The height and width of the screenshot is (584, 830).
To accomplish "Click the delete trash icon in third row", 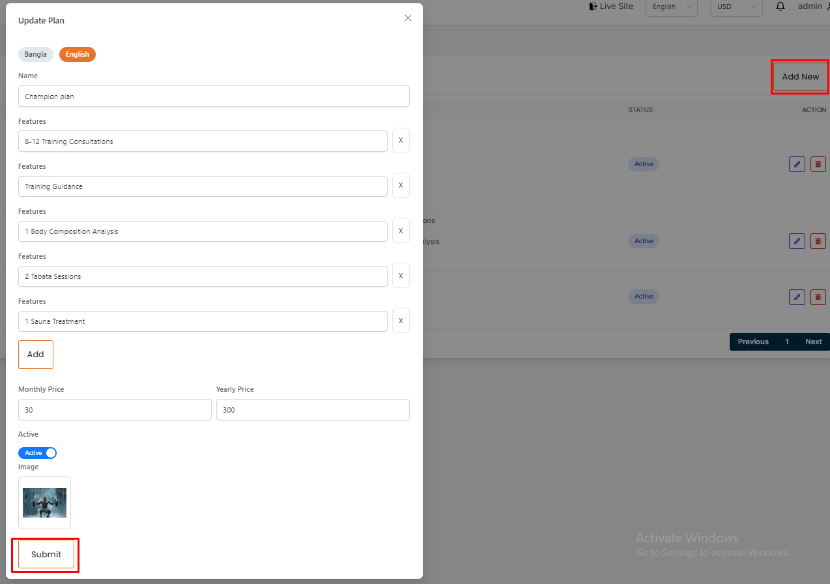I will click(818, 297).
